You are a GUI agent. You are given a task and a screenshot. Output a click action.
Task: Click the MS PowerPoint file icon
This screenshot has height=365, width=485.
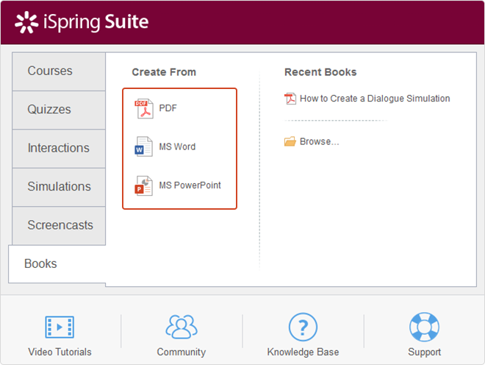144,185
